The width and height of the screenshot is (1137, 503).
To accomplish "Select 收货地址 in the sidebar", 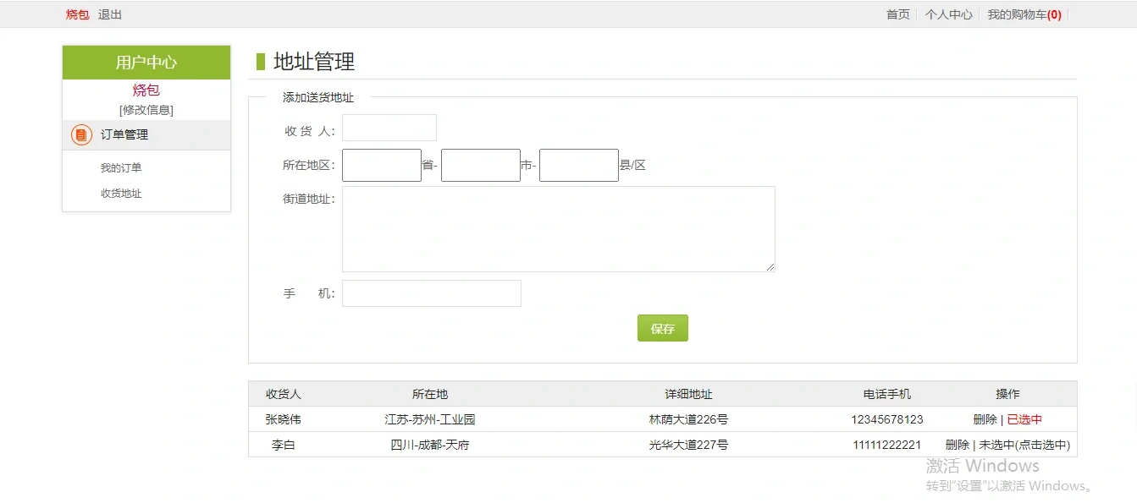I will (121, 194).
